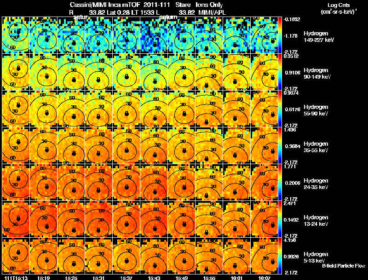The width and height of the screenshot is (368, 280).
Task: Select the '0.9926' scale value
Action: tap(291, 257)
